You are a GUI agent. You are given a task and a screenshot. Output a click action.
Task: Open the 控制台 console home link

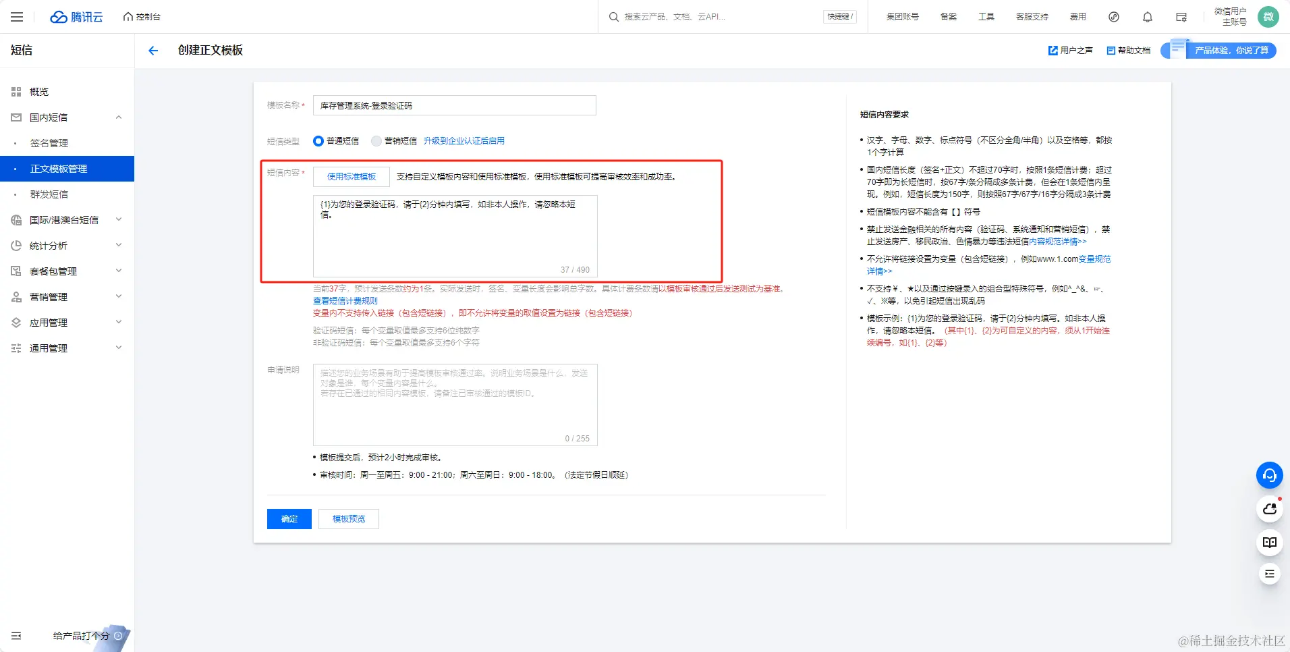click(x=142, y=17)
